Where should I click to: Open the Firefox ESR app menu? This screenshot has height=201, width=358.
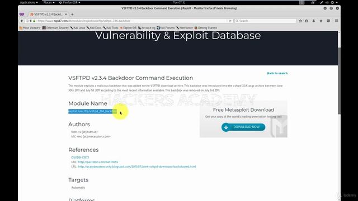[x=69, y=2]
